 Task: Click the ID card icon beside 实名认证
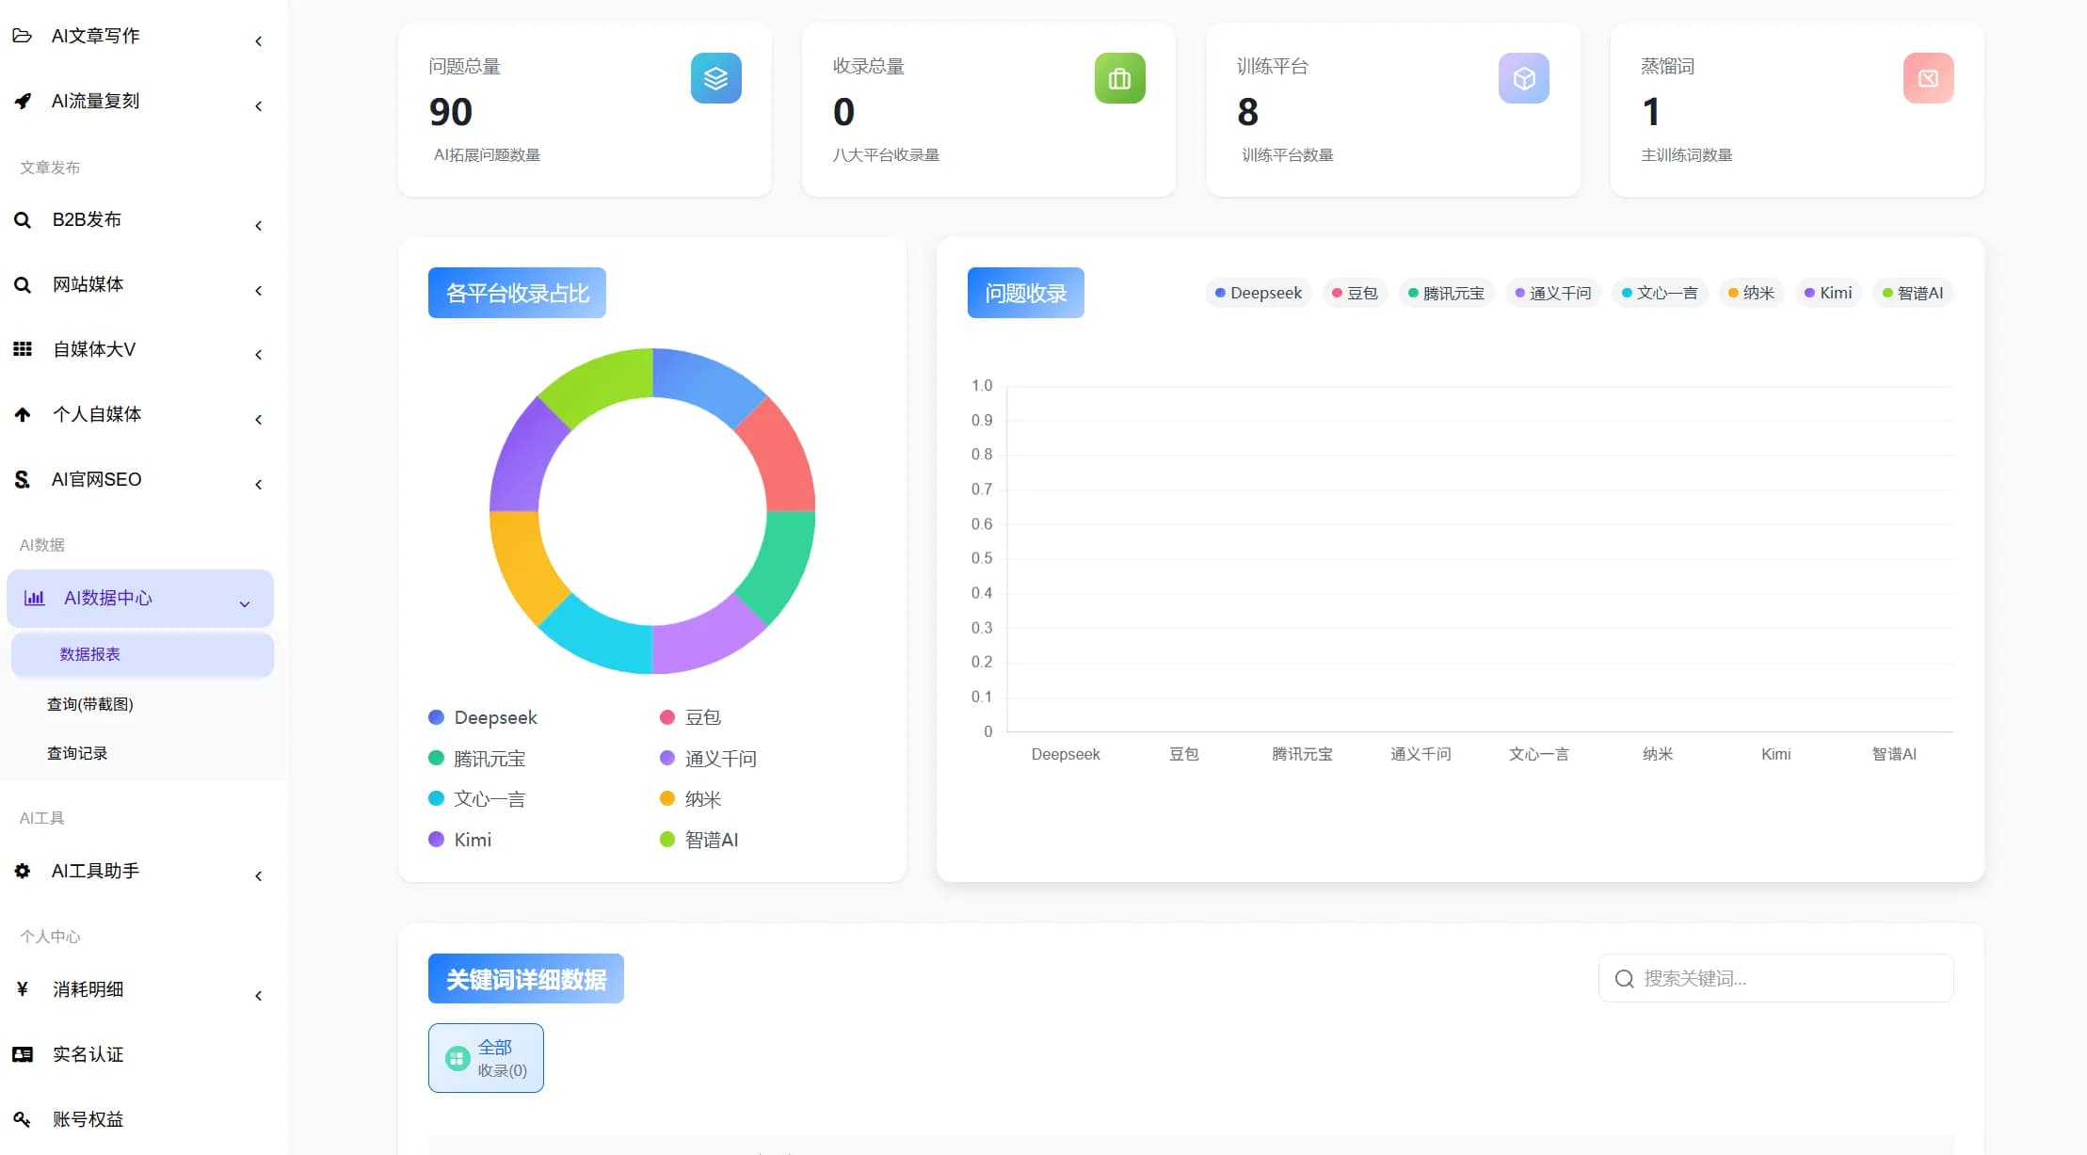(x=23, y=1054)
